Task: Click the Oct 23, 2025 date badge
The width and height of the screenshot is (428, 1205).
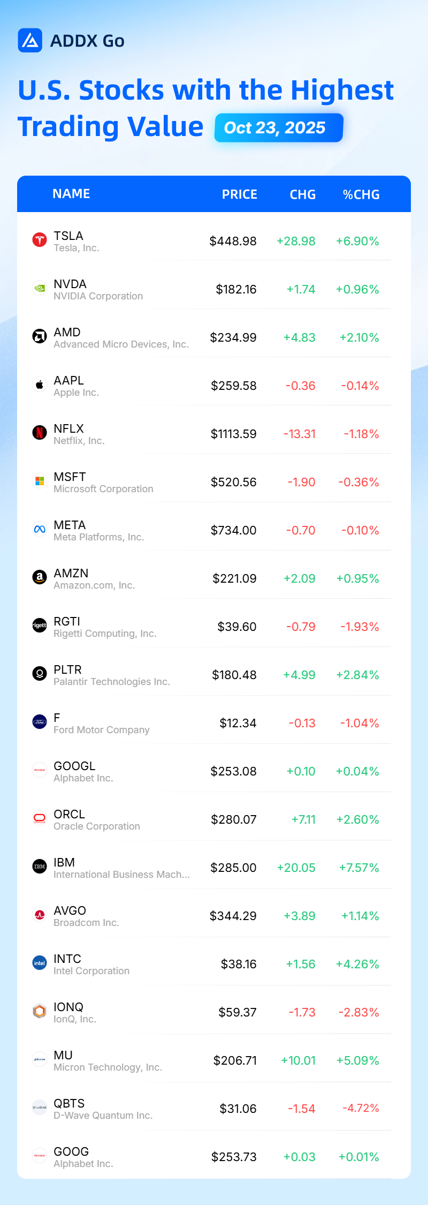Action: pos(279,128)
